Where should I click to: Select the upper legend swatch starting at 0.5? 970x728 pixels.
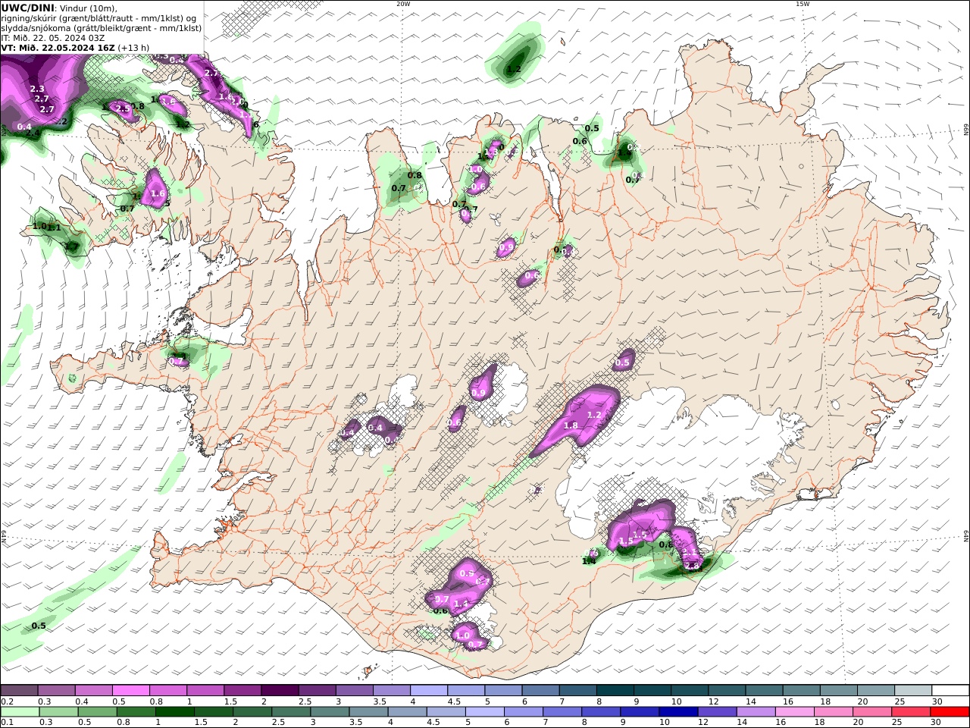tap(130, 691)
